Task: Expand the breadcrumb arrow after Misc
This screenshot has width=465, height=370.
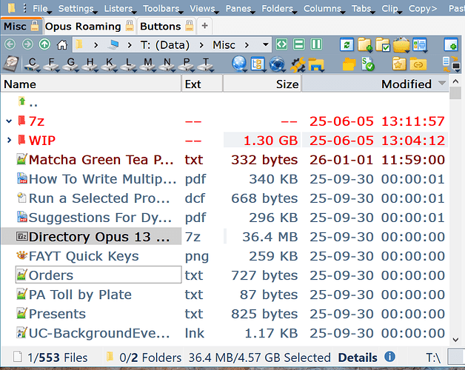Action: (247, 45)
